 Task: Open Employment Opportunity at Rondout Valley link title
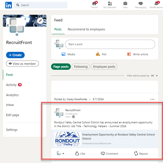click(x=119, y=136)
